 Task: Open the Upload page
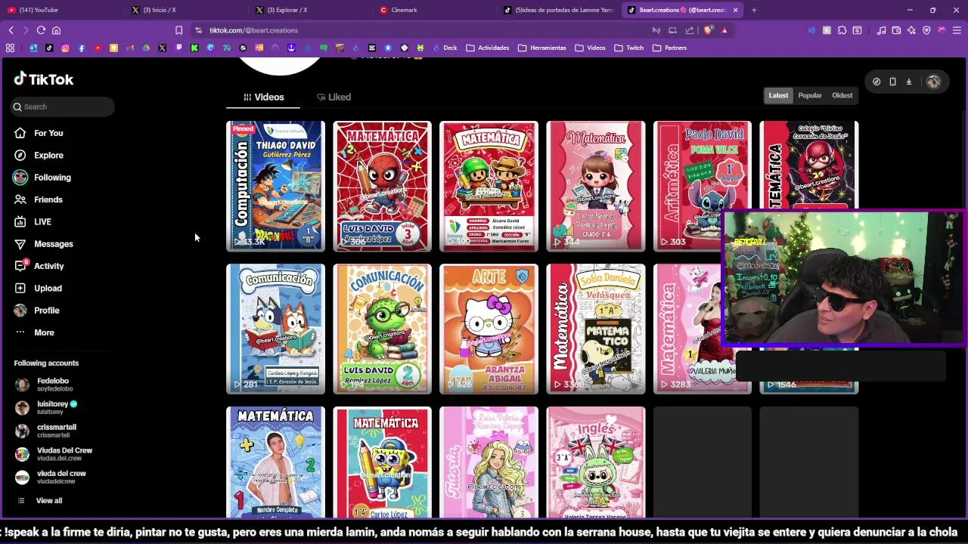[x=38, y=288]
